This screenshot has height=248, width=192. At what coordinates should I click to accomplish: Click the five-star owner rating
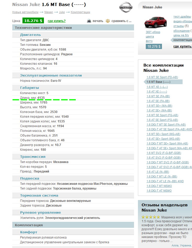(x=150, y=217)
